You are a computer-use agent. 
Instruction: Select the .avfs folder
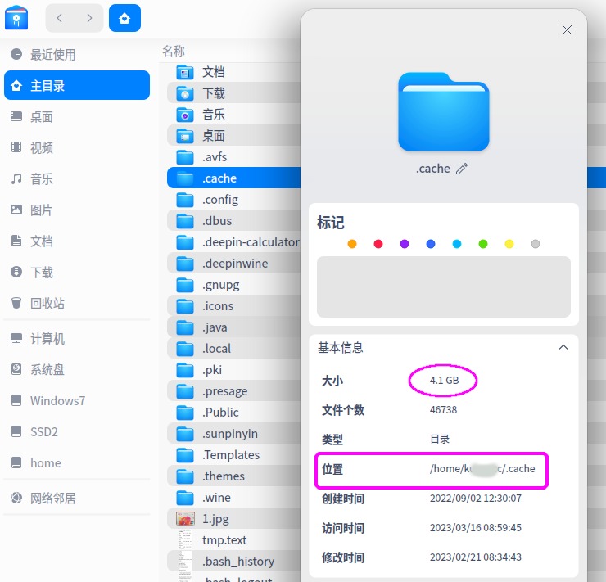pyautogui.click(x=234, y=157)
